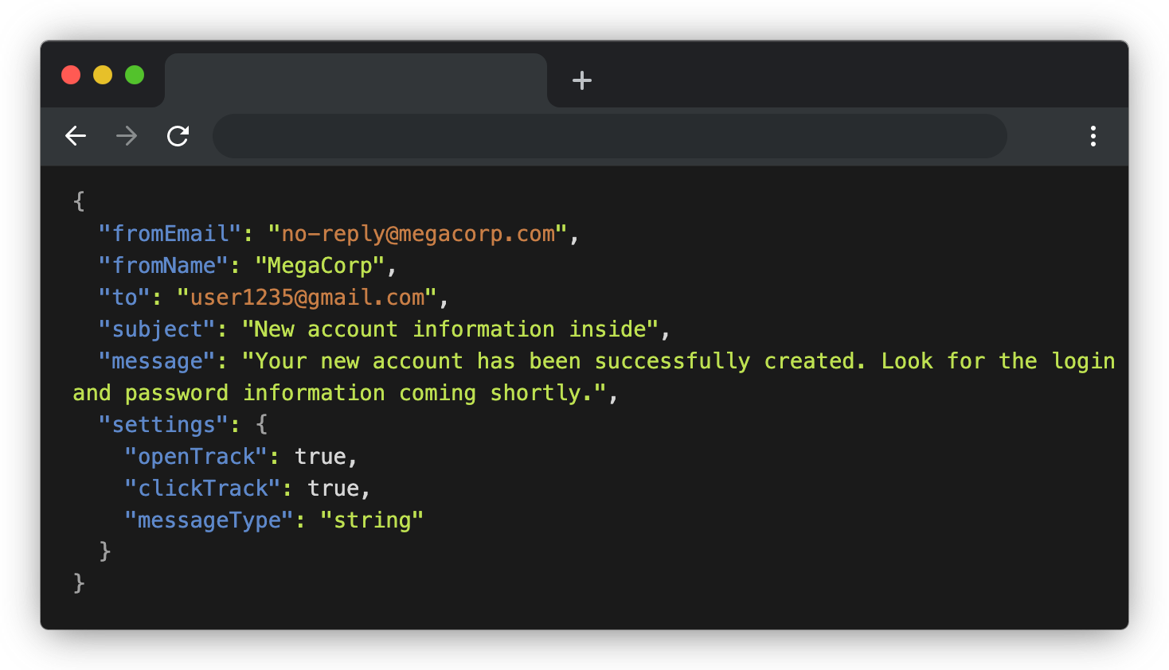The width and height of the screenshot is (1169, 670).
Task: Close window with the red button
Action: 71,75
